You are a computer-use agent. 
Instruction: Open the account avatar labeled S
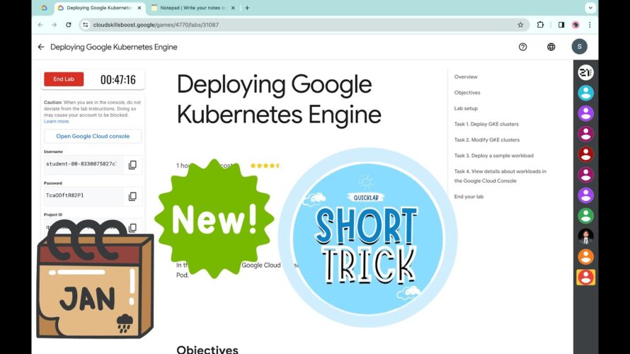tap(579, 47)
